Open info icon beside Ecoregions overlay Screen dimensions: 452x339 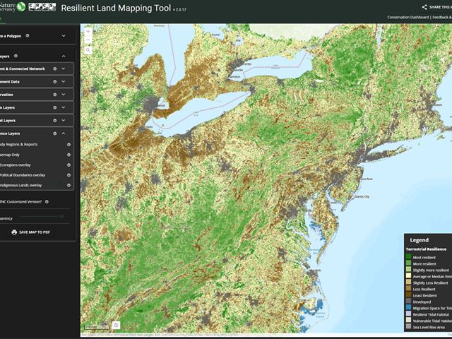coord(69,165)
